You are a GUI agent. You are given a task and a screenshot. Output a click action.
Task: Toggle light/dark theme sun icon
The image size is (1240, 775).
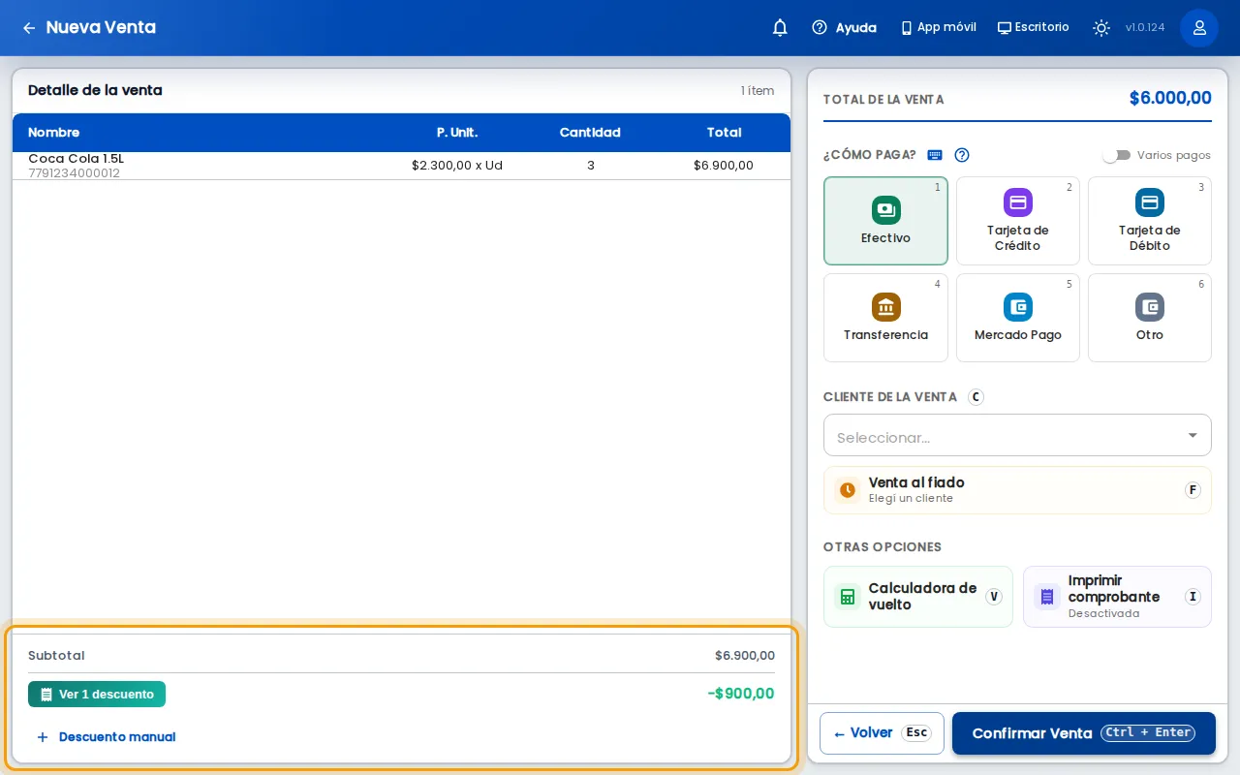[x=1101, y=28]
